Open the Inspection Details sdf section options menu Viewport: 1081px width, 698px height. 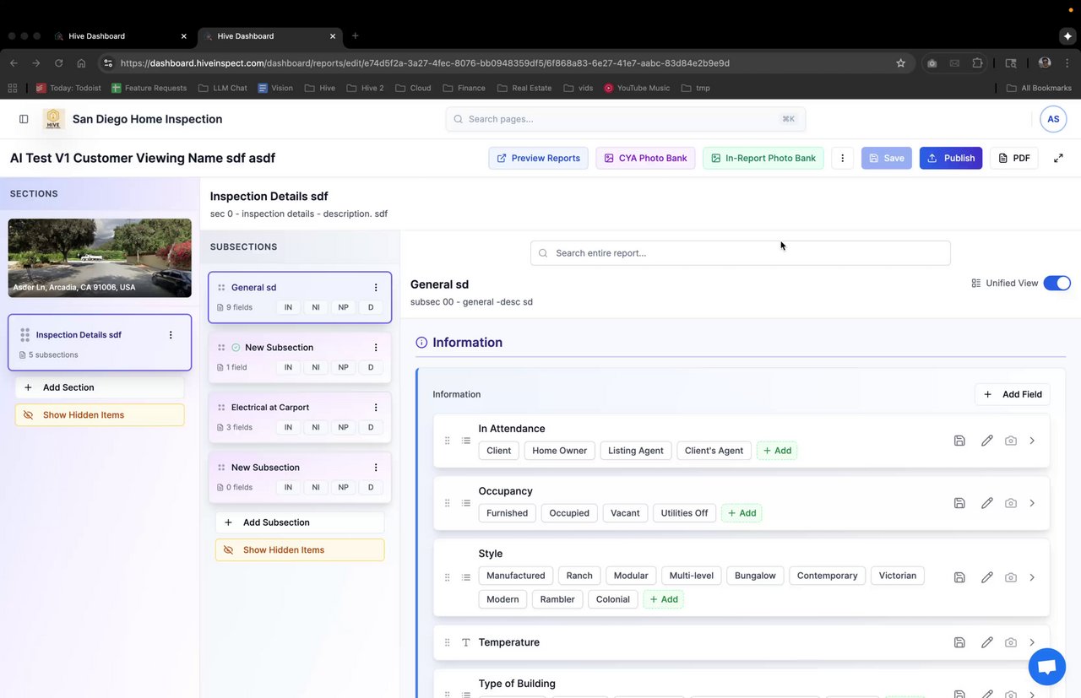pos(171,335)
